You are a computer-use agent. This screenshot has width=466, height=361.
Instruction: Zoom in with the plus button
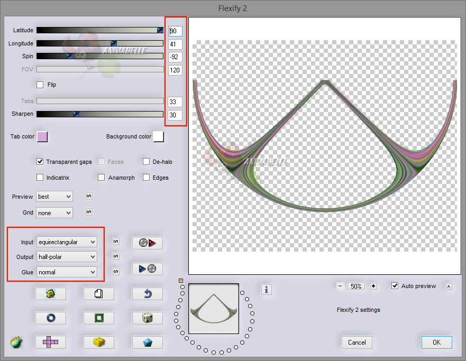tap(373, 286)
